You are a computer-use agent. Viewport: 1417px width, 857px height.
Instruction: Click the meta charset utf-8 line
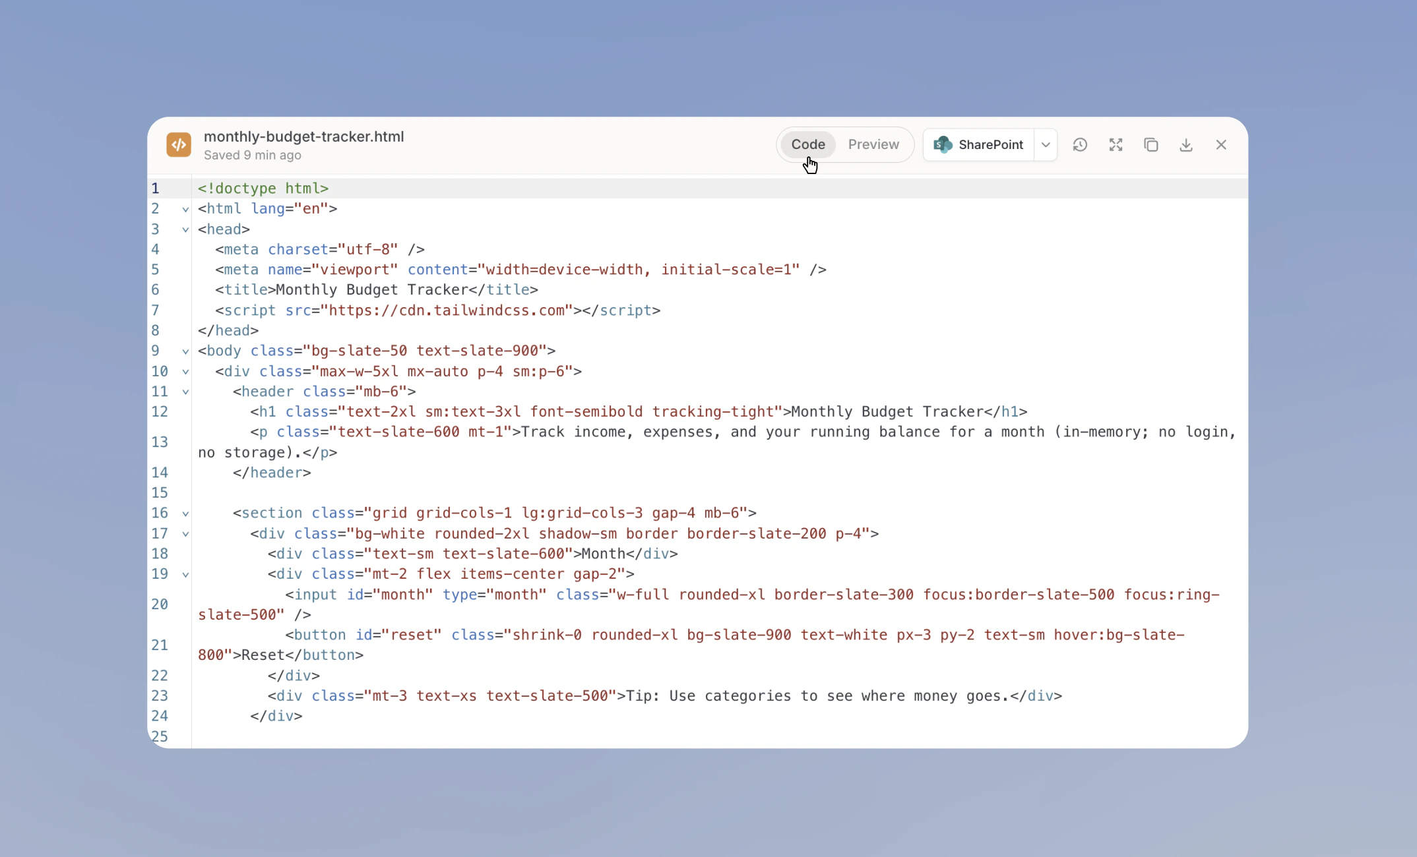319,249
